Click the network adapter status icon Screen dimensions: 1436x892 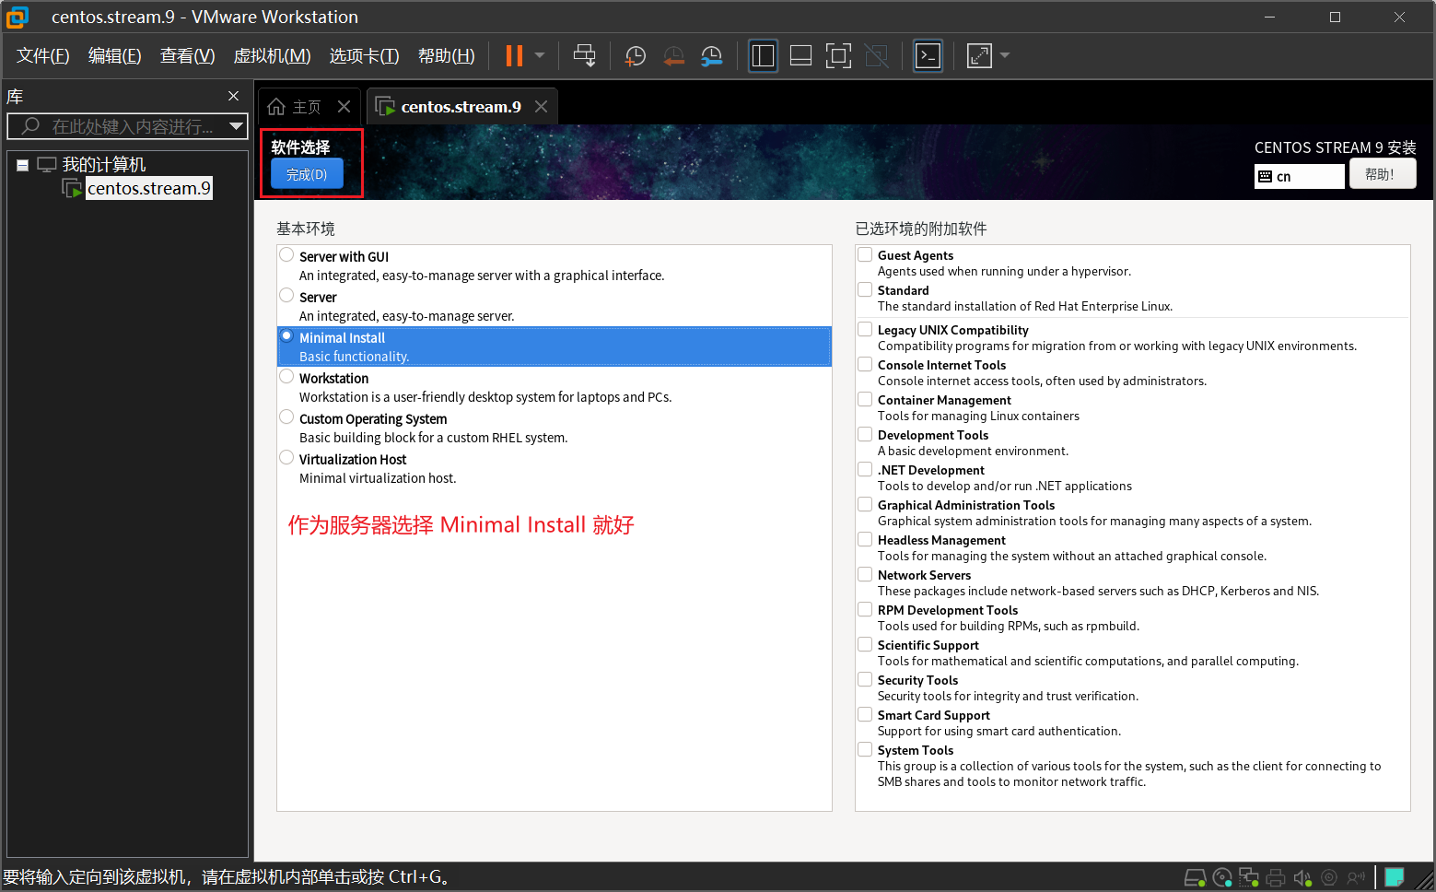coord(1249,877)
